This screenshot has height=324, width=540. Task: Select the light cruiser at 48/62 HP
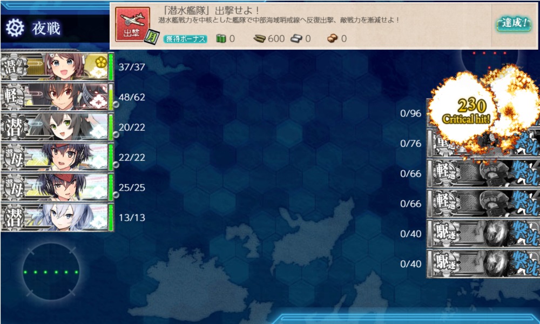(x=57, y=97)
